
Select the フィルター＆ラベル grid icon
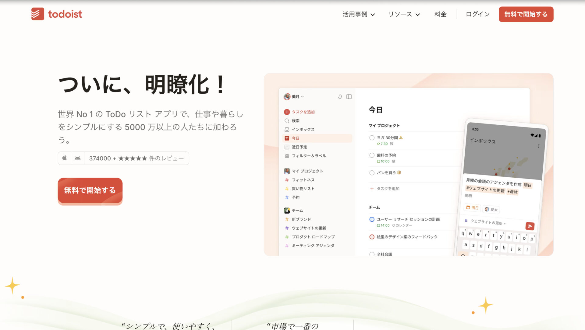[x=287, y=156]
